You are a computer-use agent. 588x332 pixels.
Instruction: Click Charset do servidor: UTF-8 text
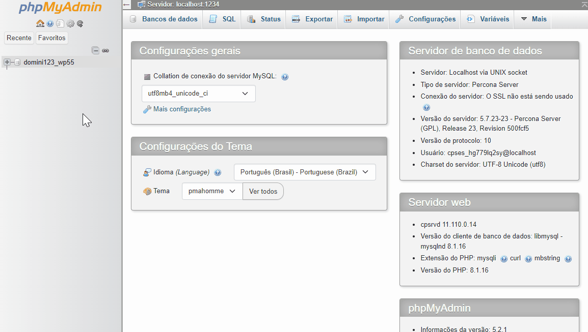(483, 164)
